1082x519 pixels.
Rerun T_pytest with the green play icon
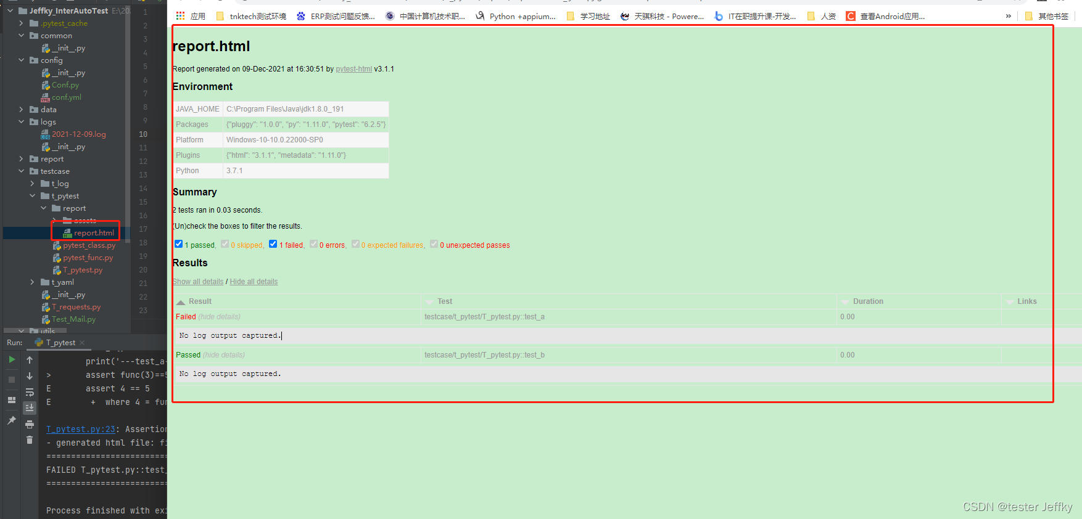12,359
